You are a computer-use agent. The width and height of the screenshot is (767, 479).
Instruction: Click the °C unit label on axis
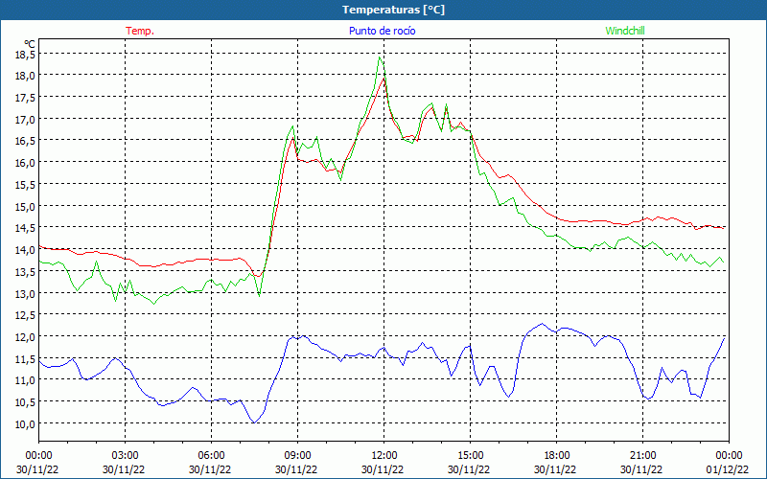[x=30, y=44]
